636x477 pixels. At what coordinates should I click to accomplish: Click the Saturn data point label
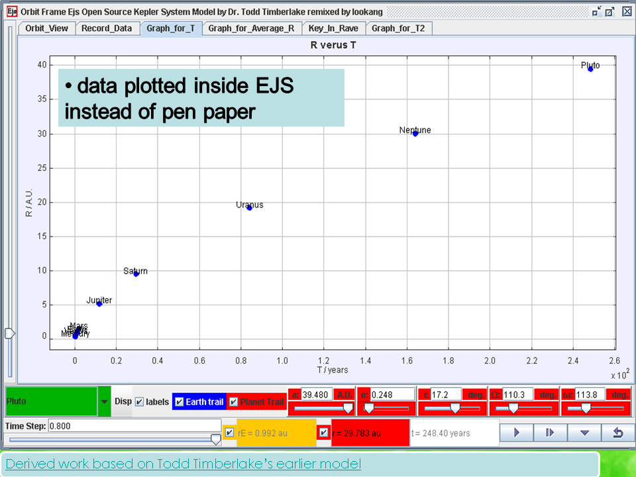tap(135, 271)
